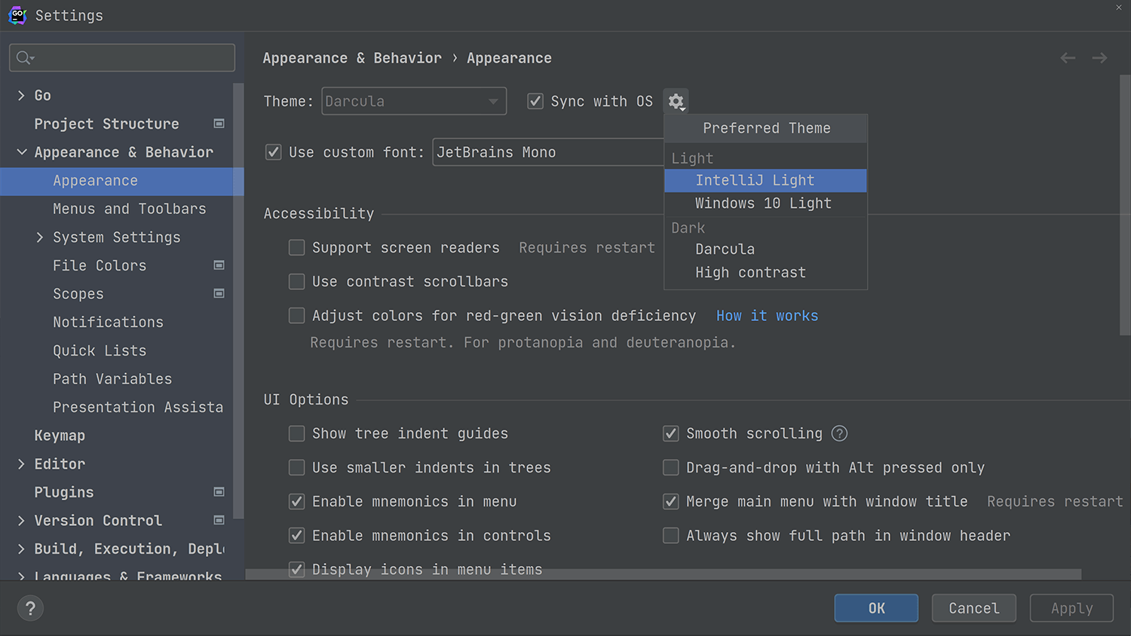Open Keymap settings
Viewport: 1131px width, 636px height.
(x=60, y=436)
